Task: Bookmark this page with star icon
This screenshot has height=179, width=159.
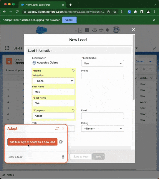Action: point(115,12)
